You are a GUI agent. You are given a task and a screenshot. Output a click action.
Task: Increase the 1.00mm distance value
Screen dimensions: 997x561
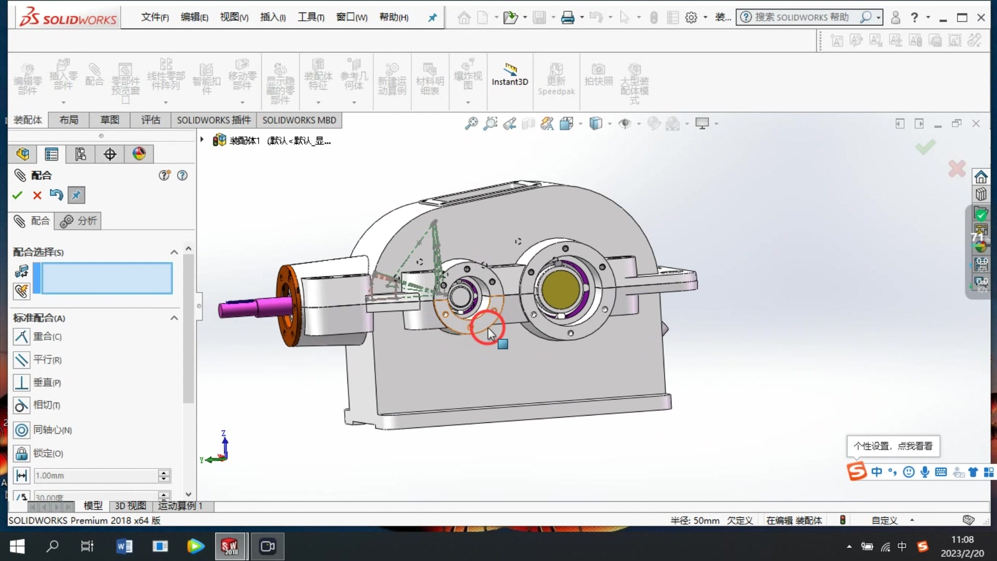(x=164, y=472)
